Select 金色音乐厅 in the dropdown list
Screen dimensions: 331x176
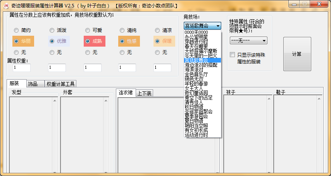196,74
